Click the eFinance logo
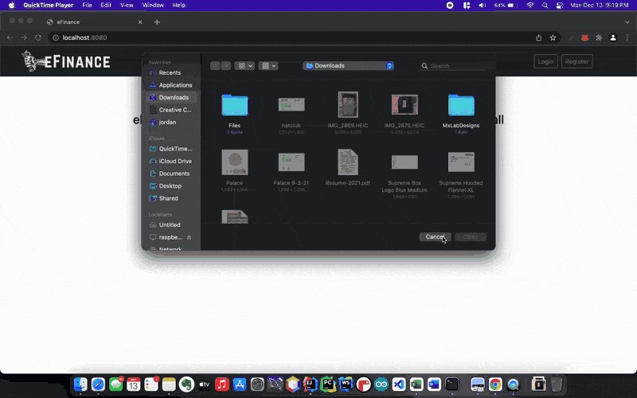 pos(66,61)
